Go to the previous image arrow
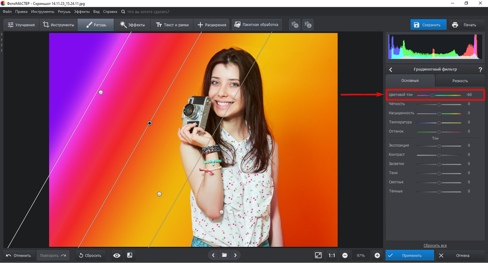Image resolution: width=488 pixels, height=263 pixels. (x=213, y=255)
